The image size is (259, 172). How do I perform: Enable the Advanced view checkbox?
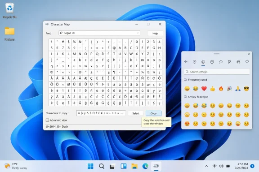click(x=47, y=120)
